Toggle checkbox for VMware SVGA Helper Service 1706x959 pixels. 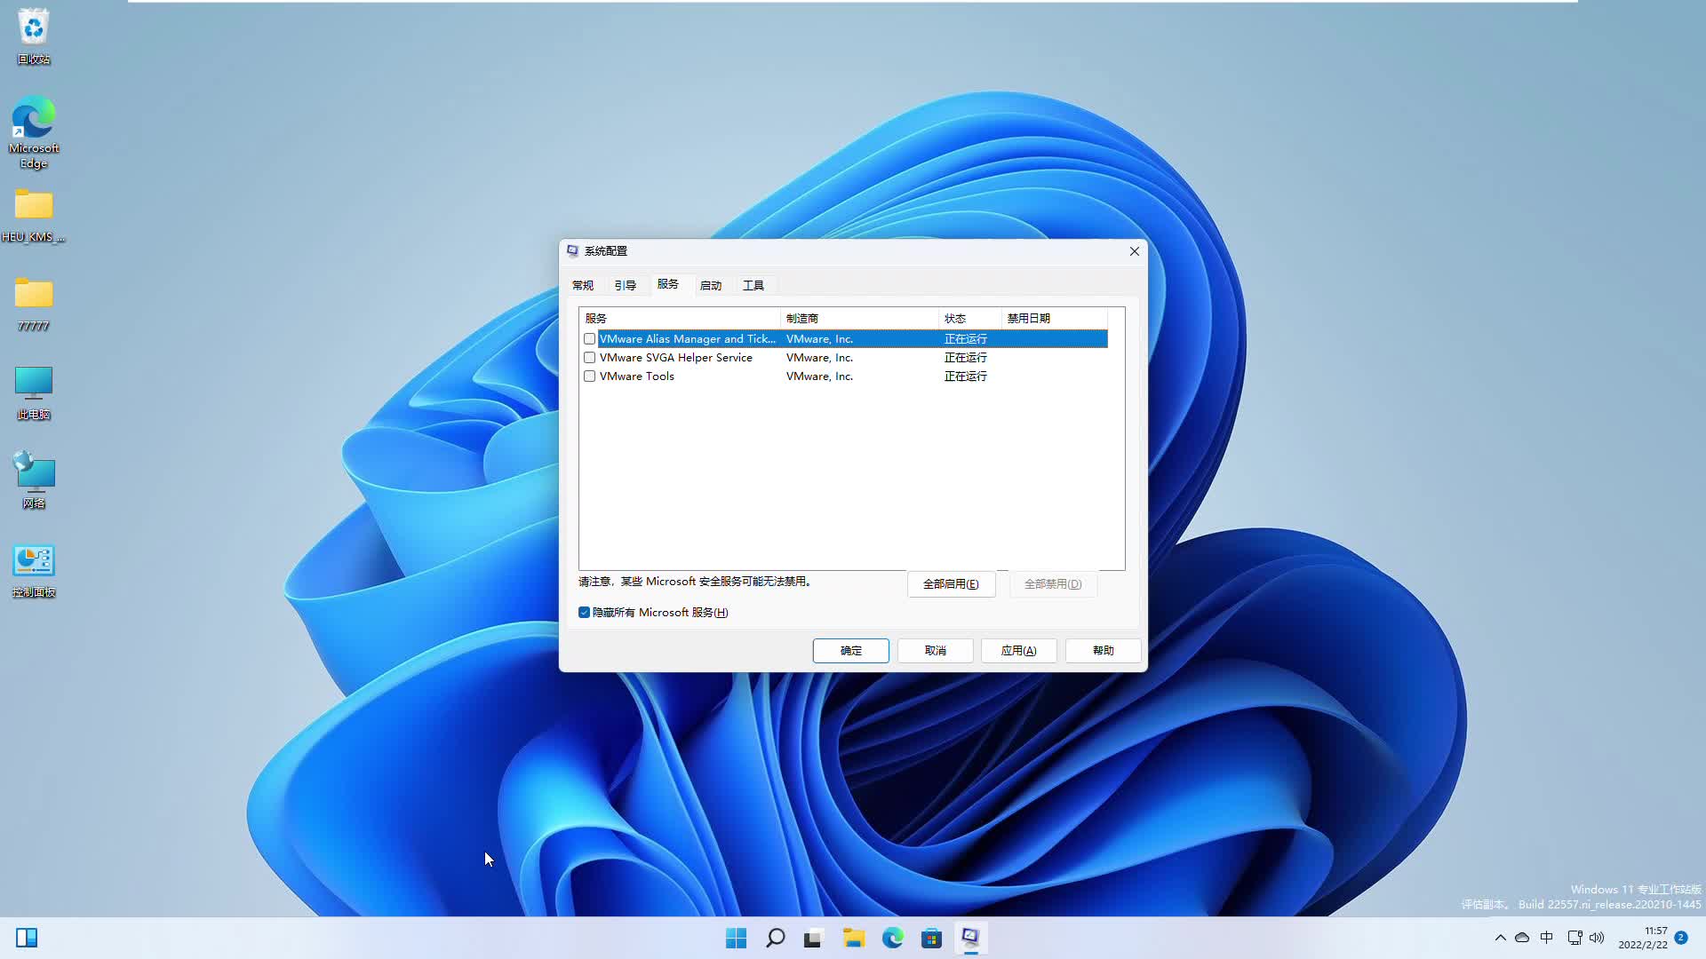[x=591, y=357]
